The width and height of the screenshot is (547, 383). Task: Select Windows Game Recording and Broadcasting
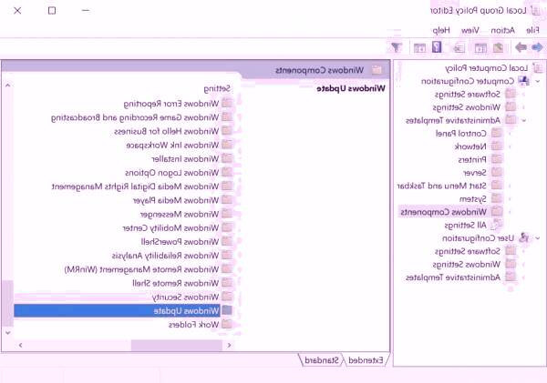pos(135,117)
